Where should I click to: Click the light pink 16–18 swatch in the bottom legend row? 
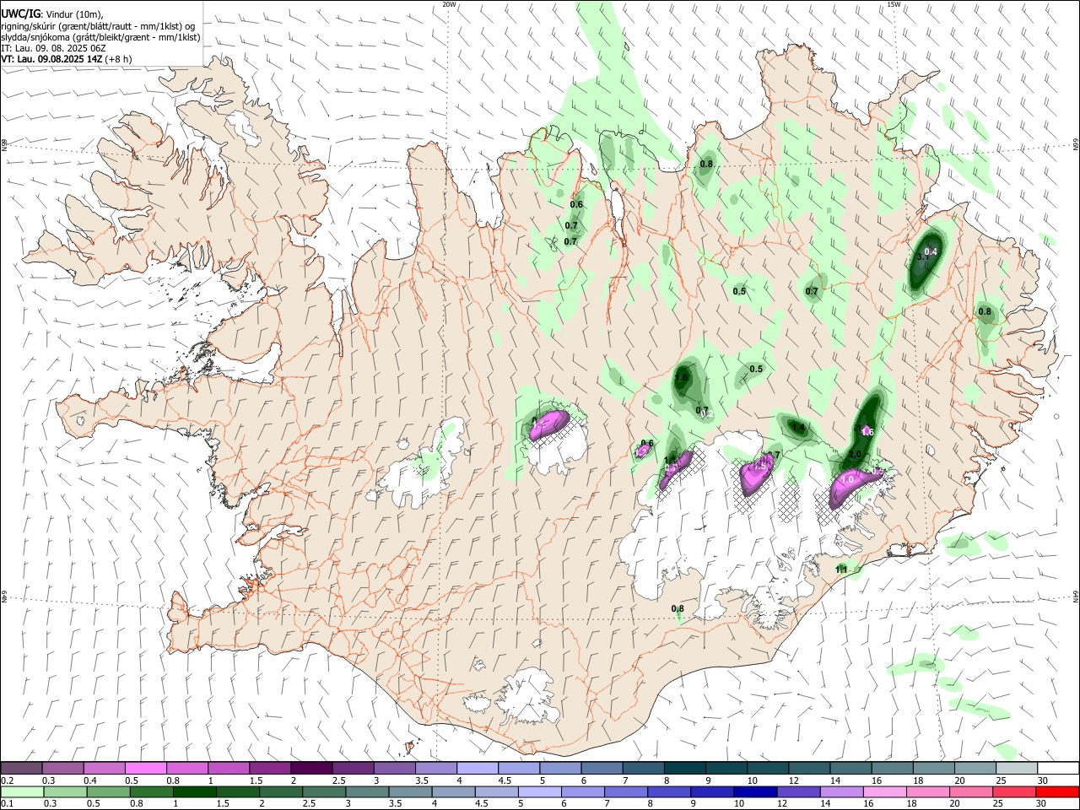tap(883, 791)
